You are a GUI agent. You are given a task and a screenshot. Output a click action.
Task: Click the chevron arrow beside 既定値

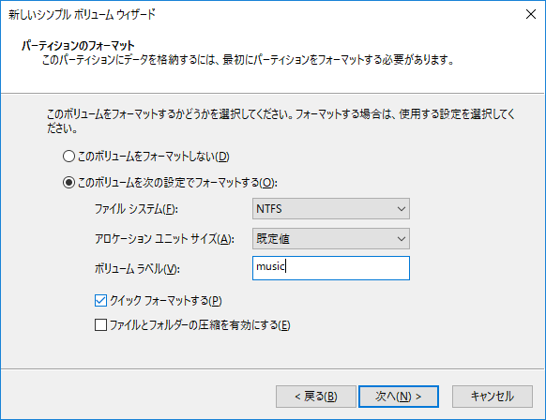pos(402,239)
